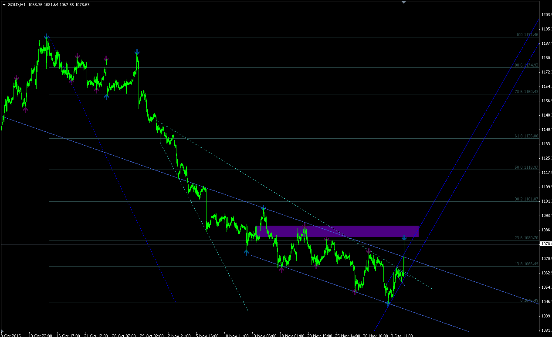Select Fibonacci level label 88.6 1174.93
Screen dimensions: 552x337
[526, 65]
